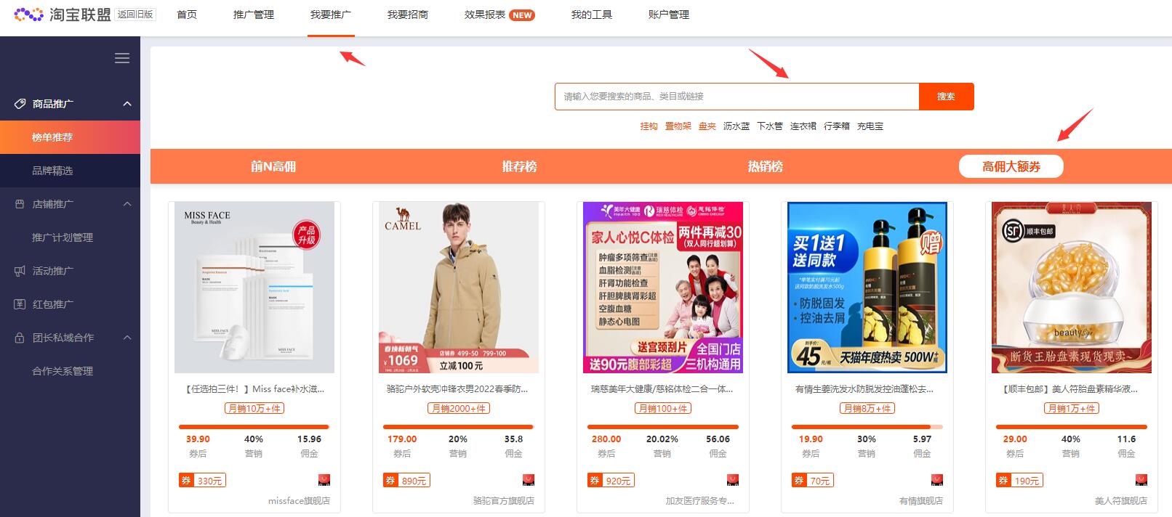This screenshot has width=1172, height=517.
Task: Click the 淘宝联盟 logo icon
Action: [29, 15]
